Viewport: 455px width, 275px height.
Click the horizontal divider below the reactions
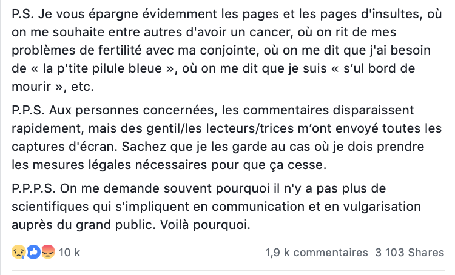click(227, 271)
